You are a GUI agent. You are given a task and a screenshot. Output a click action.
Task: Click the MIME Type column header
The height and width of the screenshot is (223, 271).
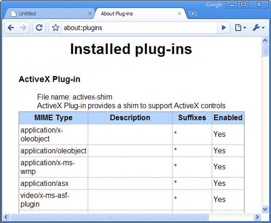53,118
